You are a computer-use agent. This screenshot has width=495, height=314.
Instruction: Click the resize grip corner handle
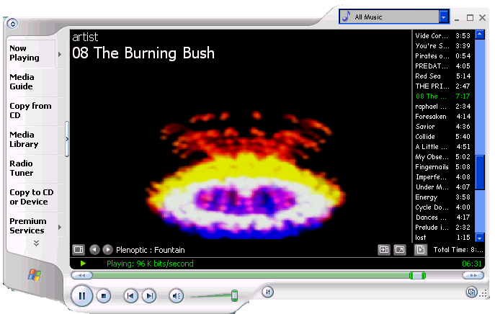(483, 294)
